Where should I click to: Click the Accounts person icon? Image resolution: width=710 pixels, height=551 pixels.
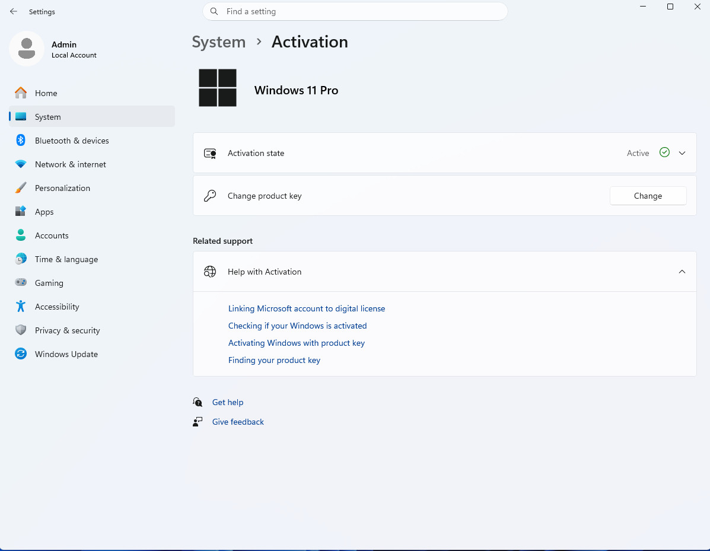point(21,235)
